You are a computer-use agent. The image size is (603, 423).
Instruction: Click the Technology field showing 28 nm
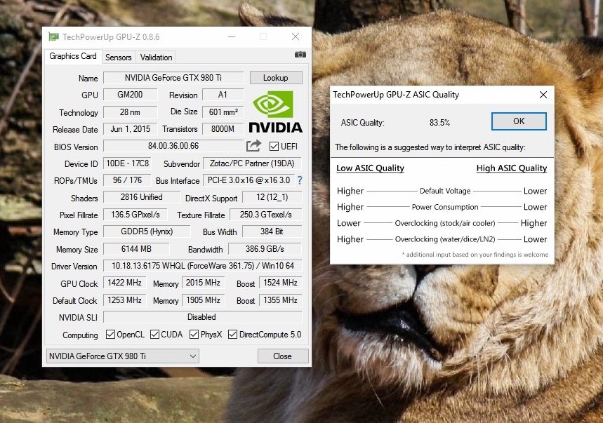pos(131,112)
